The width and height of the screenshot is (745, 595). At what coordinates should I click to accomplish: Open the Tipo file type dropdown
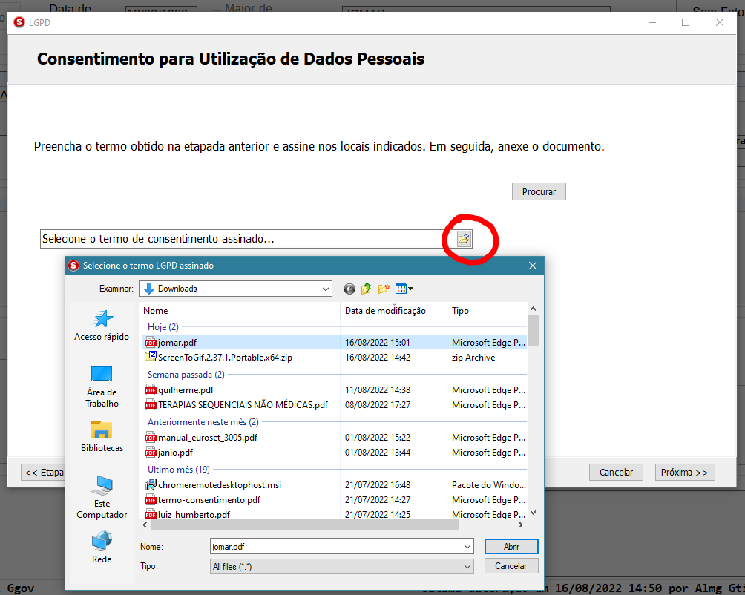[x=467, y=567]
